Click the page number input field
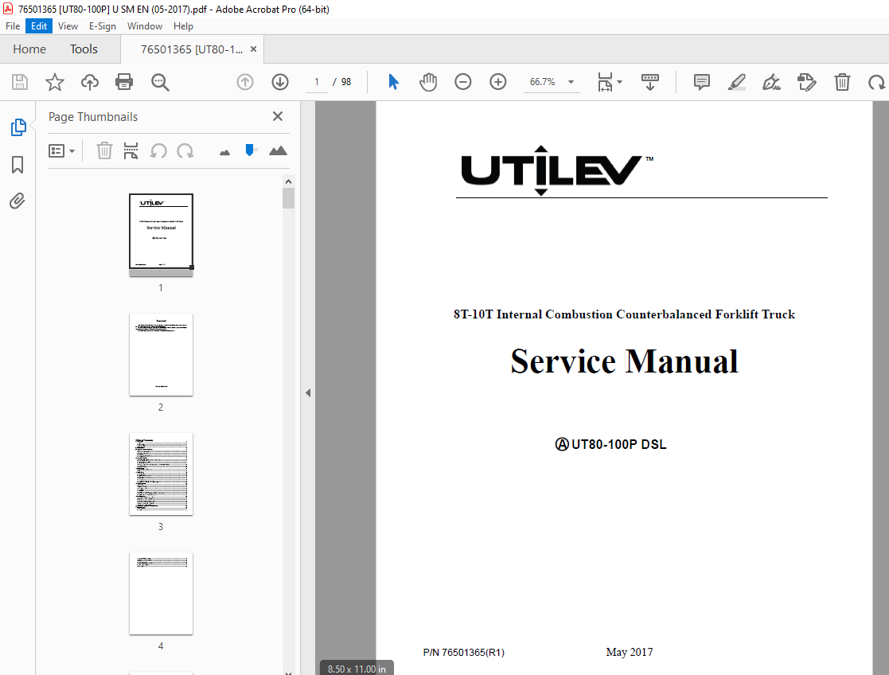The width and height of the screenshot is (889, 675). [x=317, y=82]
